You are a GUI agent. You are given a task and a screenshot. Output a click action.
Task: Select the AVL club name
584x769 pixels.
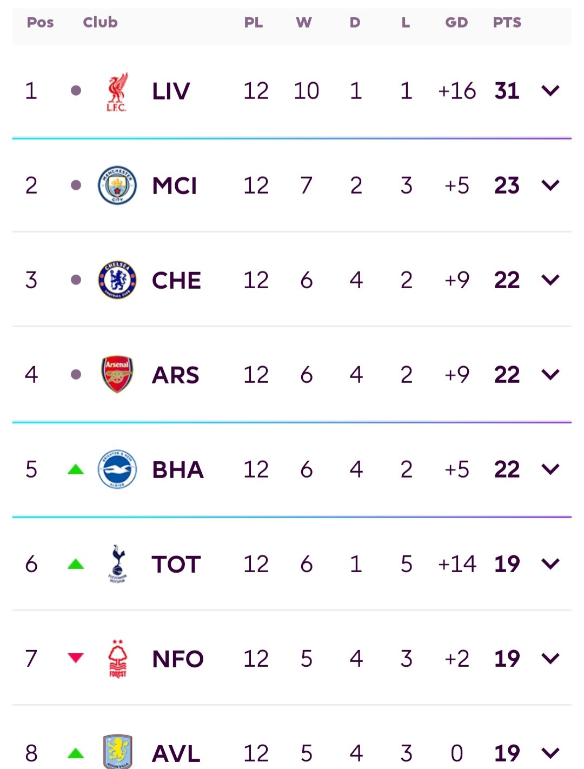(176, 753)
